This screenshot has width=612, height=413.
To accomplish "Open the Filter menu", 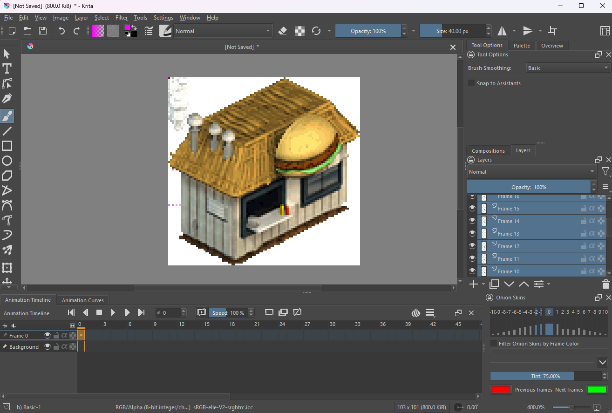I will (122, 18).
